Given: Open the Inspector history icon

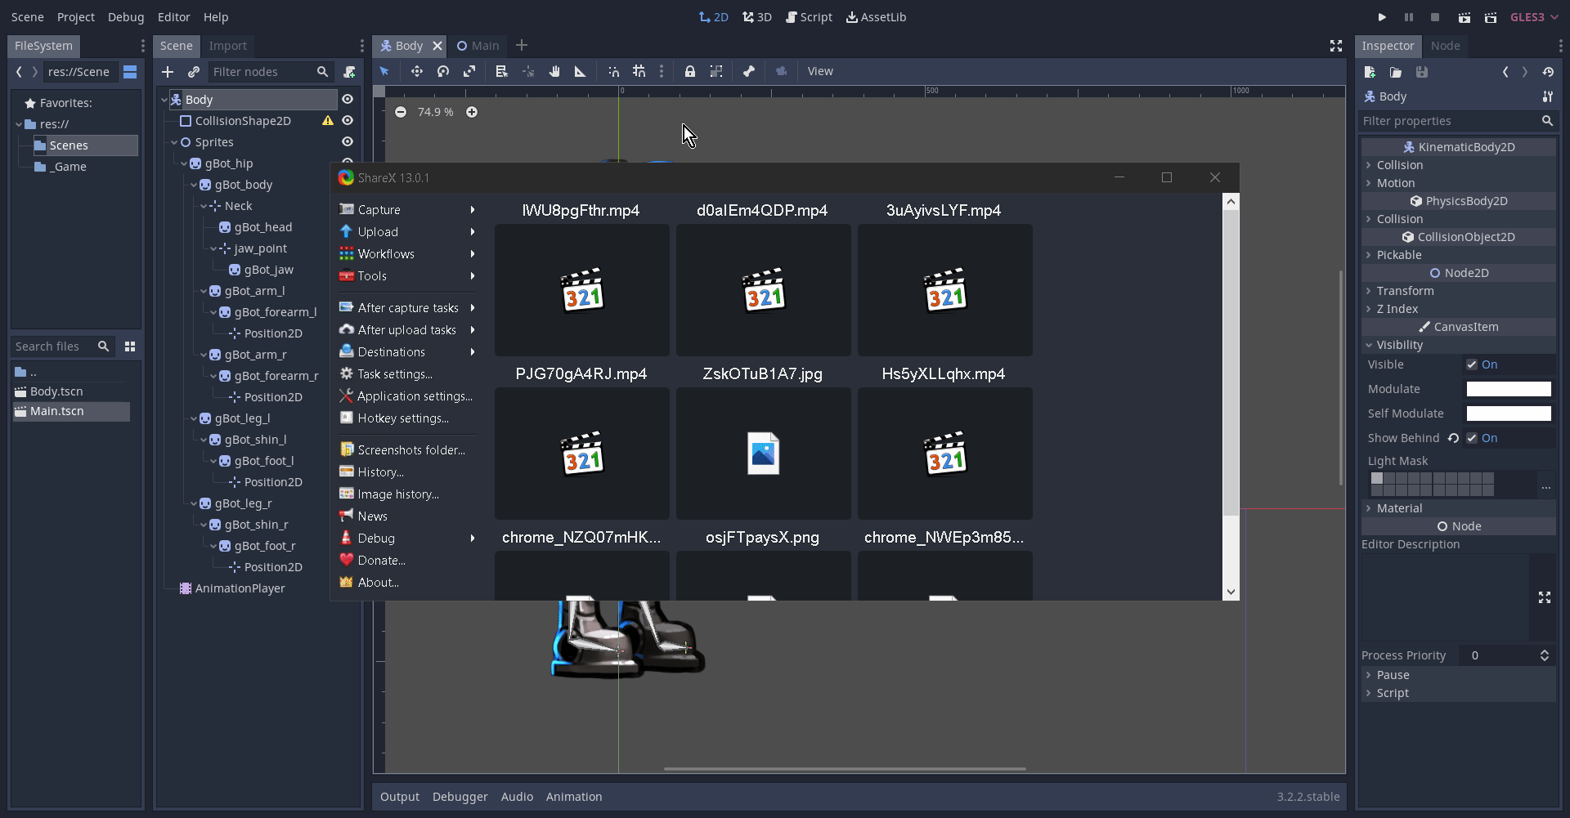Looking at the screenshot, I should coord(1548,72).
